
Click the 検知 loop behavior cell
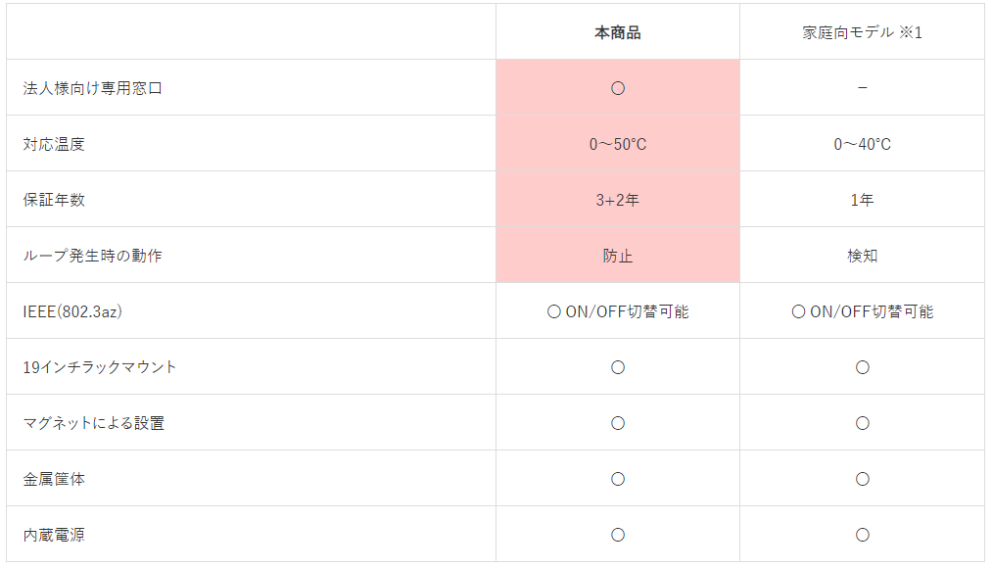(x=863, y=256)
